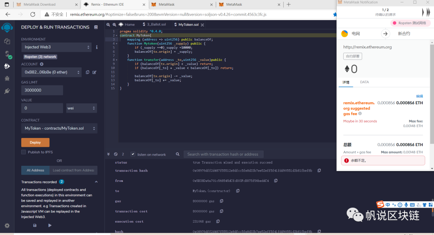Open Remix home via the logo icon
The height and width of the screenshot is (235, 434).
point(7,27)
